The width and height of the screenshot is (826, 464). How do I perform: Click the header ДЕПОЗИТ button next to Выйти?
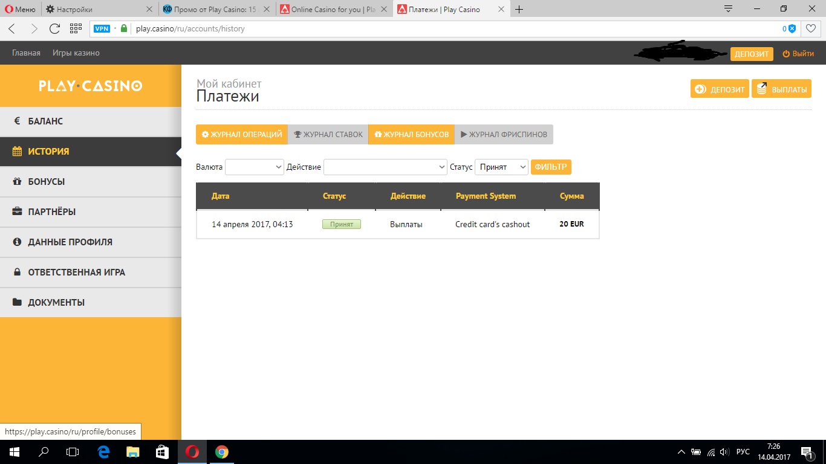pos(752,54)
